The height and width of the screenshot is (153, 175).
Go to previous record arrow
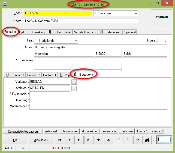click(69, 140)
